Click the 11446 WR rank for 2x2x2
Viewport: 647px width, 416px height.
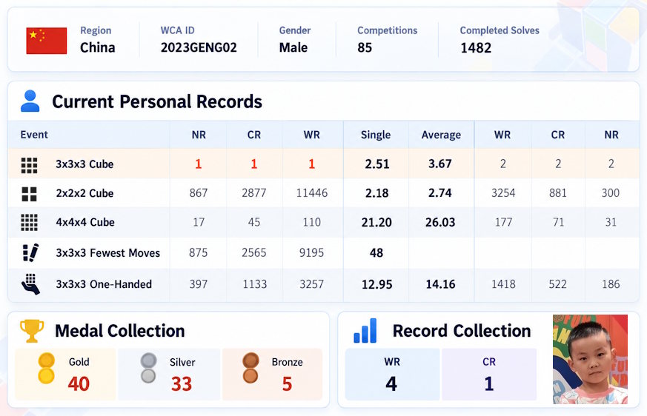pos(312,193)
